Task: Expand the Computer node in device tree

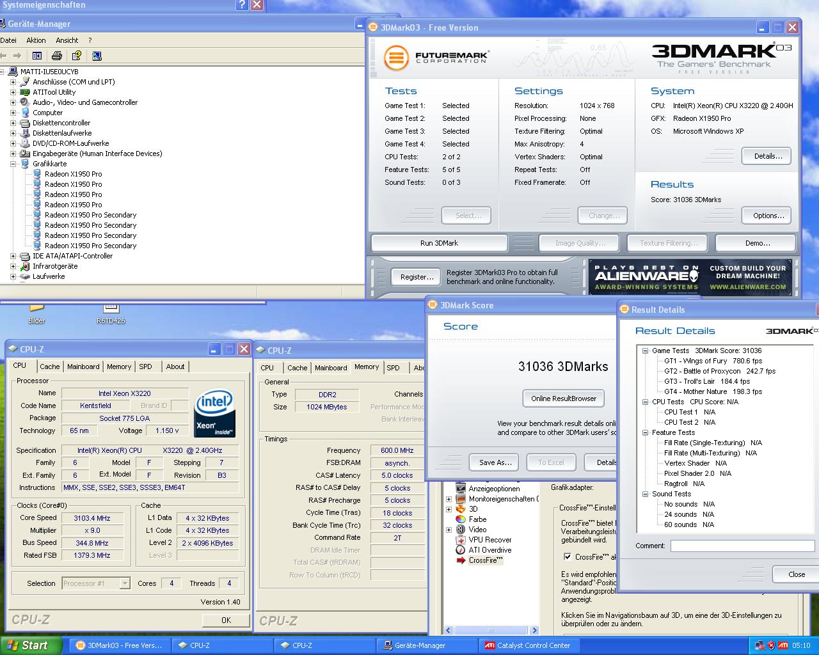Action: pyautogui.click(x=13, y=113)
